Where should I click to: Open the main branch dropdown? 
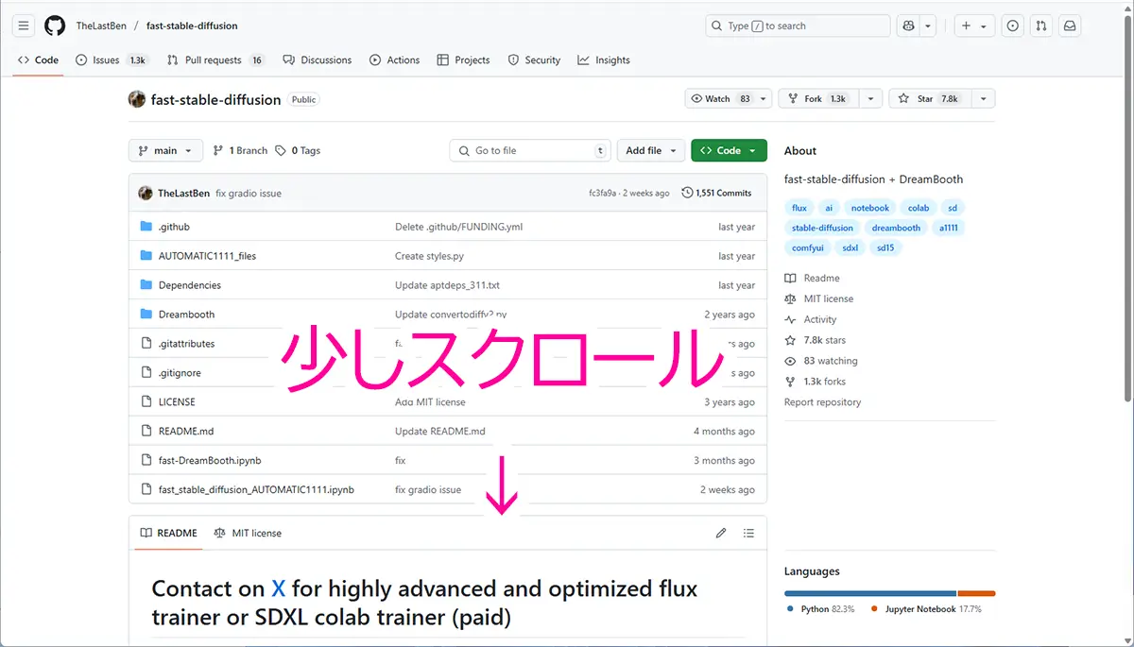165,150
